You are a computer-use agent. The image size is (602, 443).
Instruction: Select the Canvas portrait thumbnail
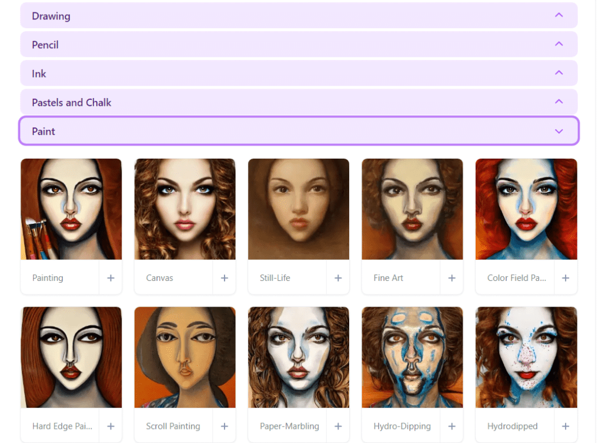tap(185, 209)
